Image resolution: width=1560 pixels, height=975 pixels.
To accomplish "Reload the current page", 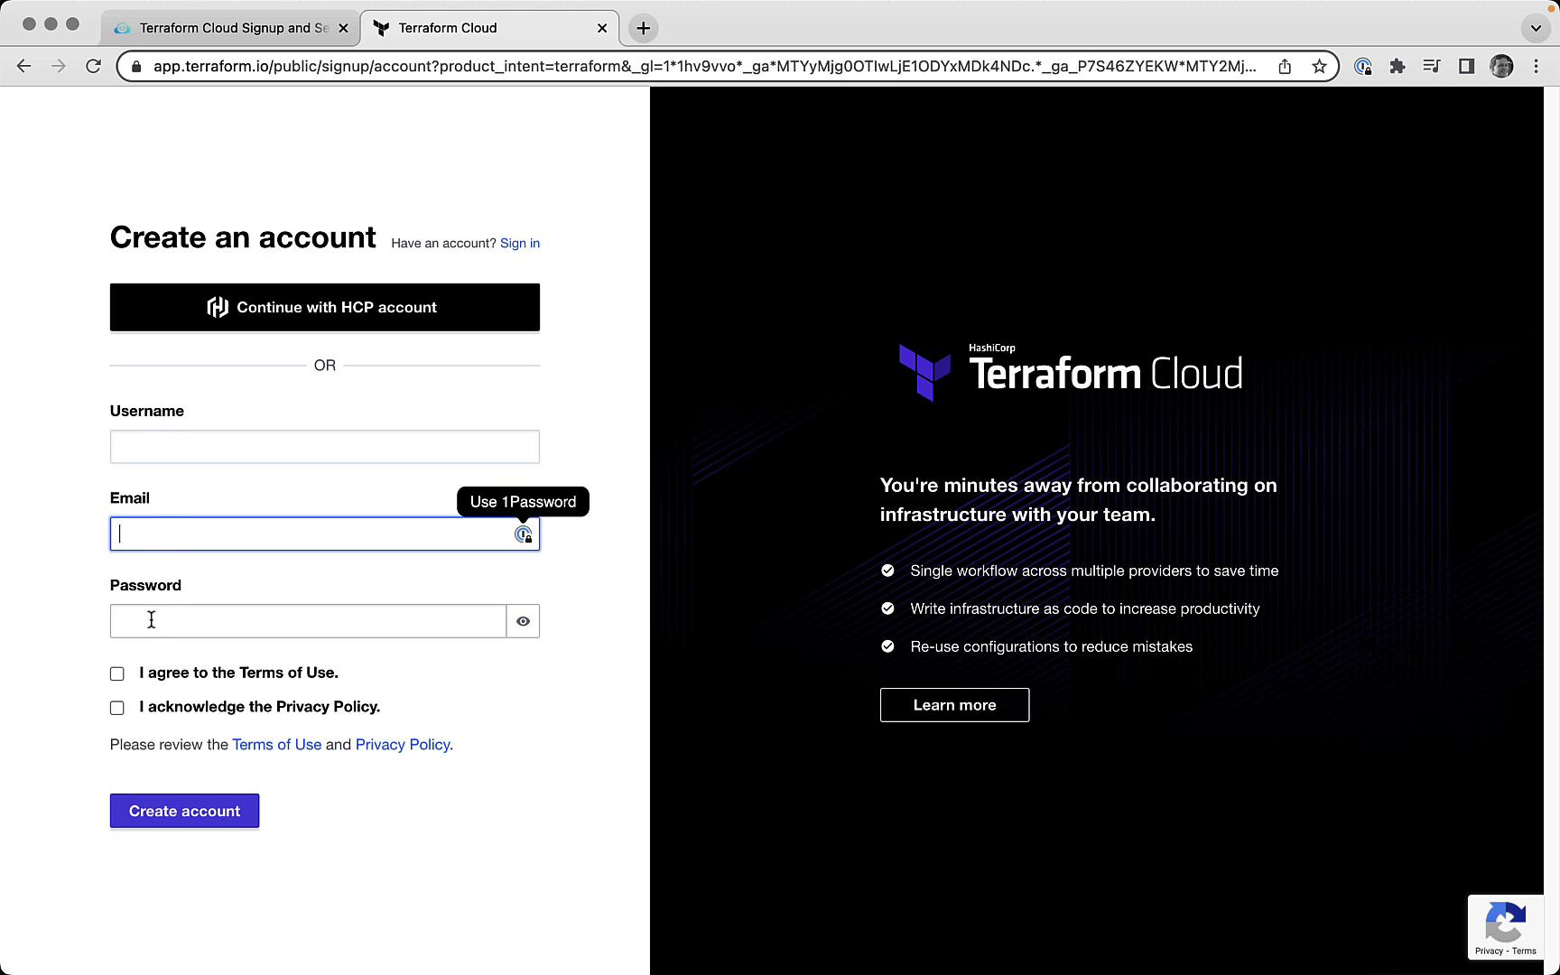I will point(93,66).
